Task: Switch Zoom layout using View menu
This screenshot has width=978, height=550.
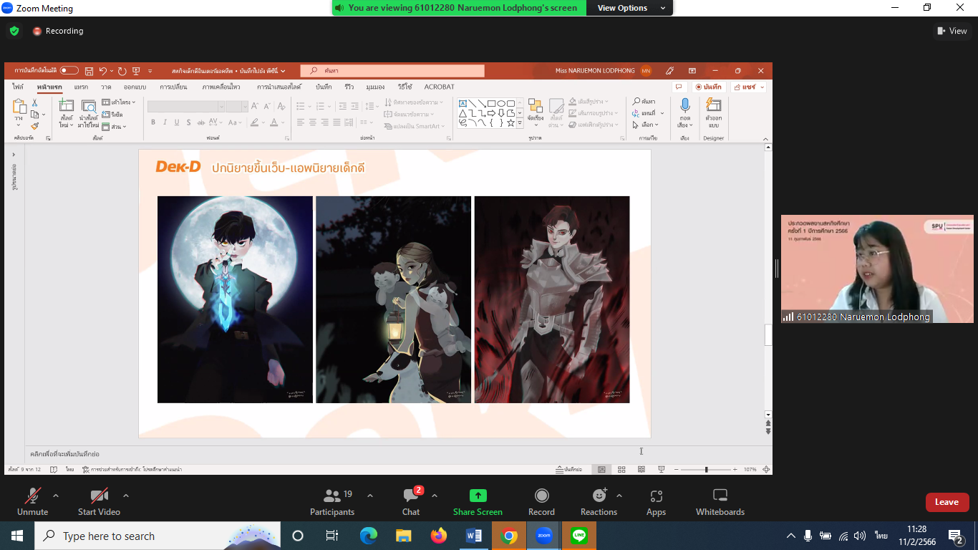Action: pos(952,31)
